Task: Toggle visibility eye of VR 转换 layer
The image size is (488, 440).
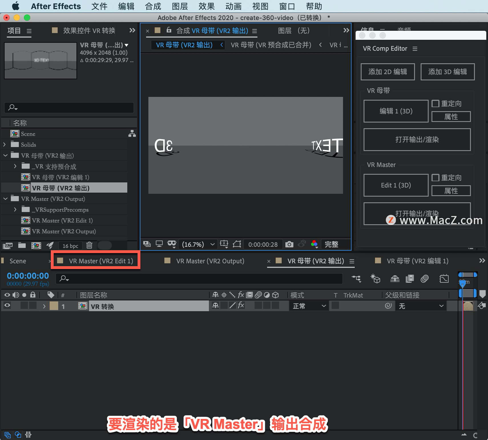Action: pyautogui.click(x=7, y=305)
